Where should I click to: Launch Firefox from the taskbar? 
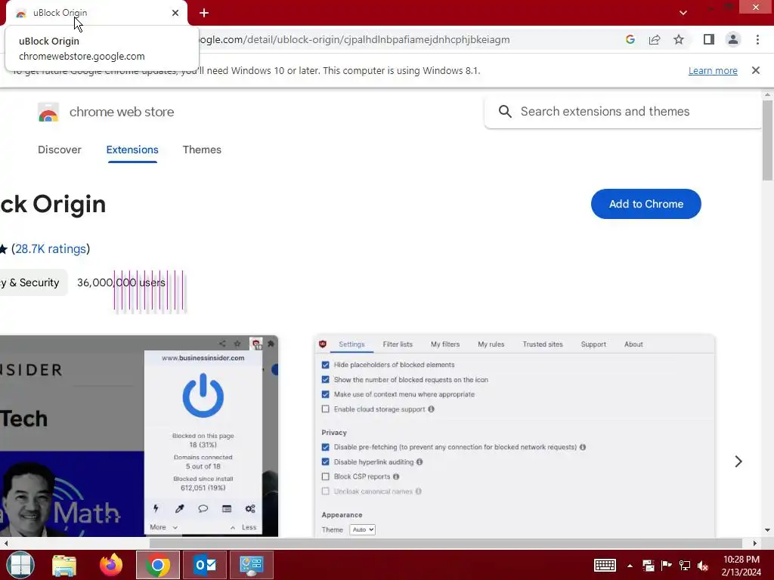[x=111, y=565]
